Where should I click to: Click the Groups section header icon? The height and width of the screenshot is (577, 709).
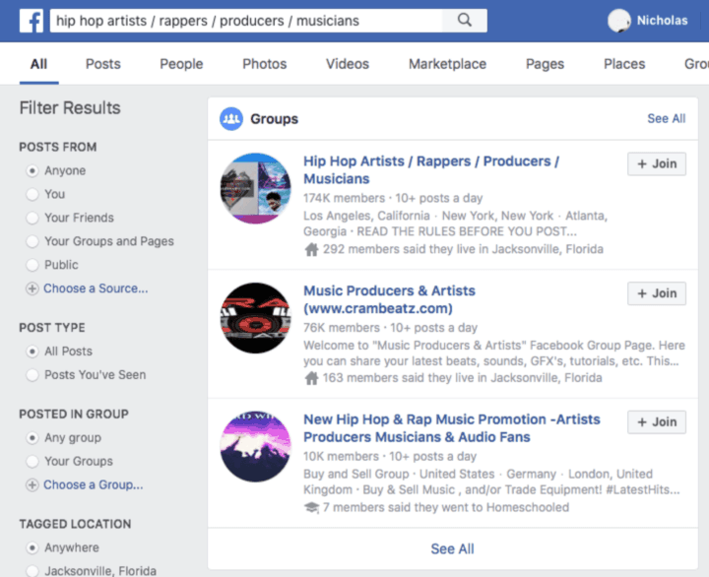point(231,119)
